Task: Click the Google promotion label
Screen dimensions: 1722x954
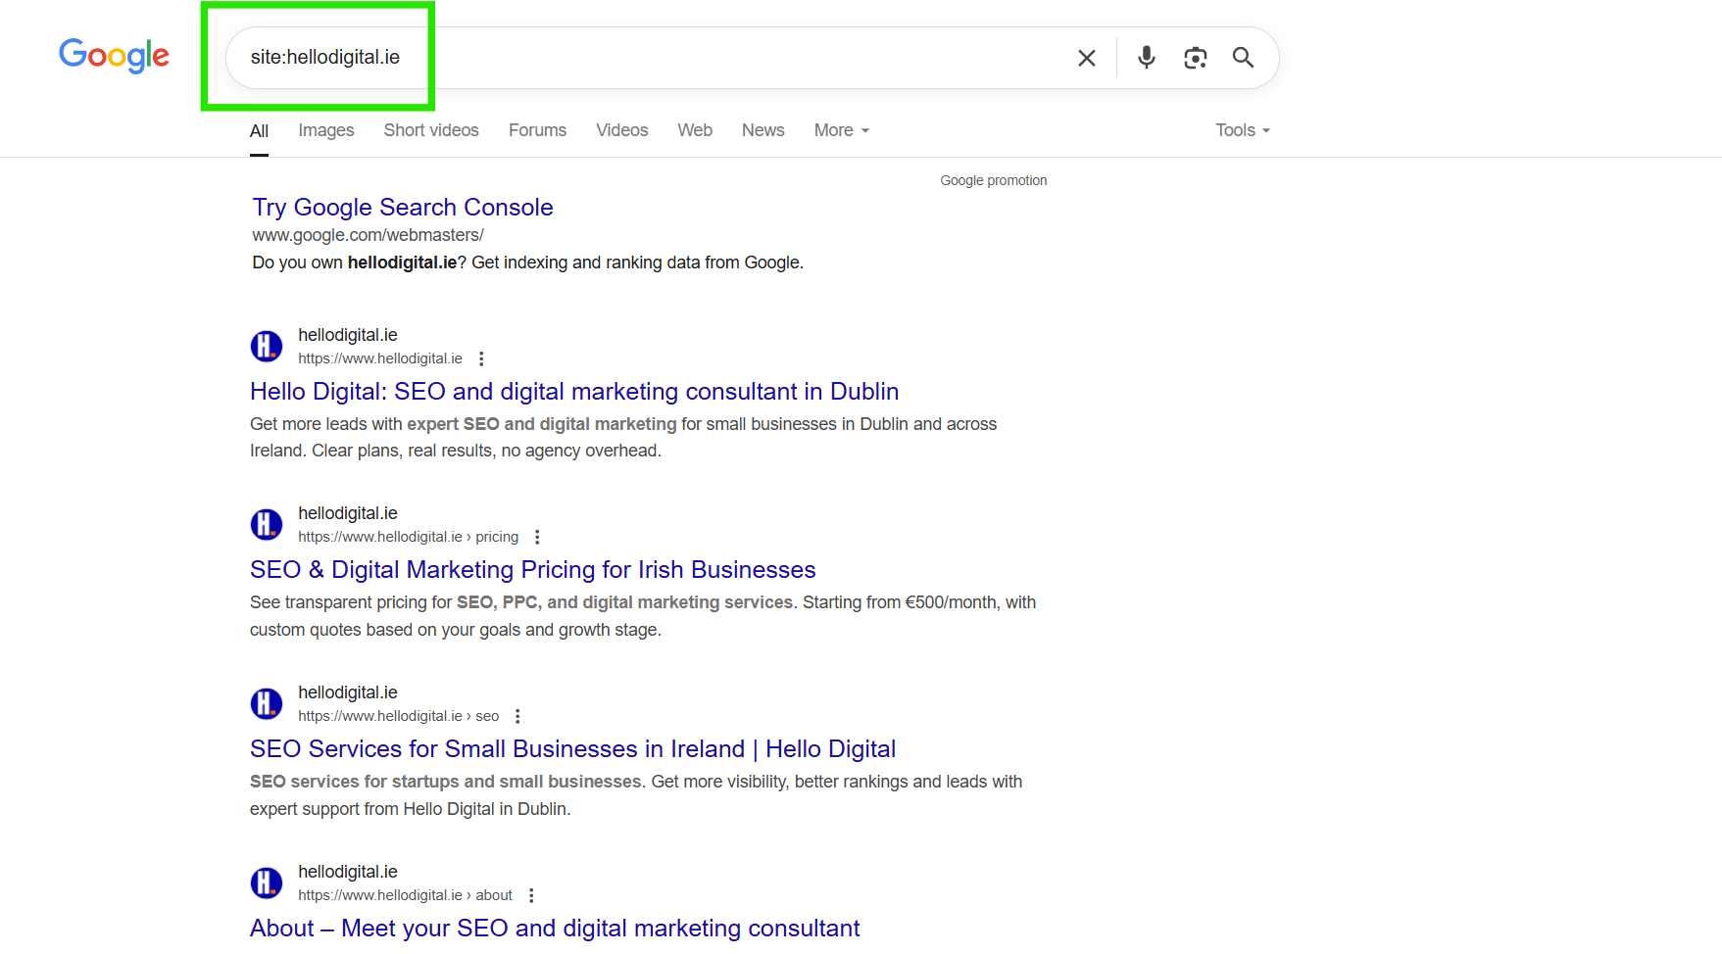Action: coord(993,180)
